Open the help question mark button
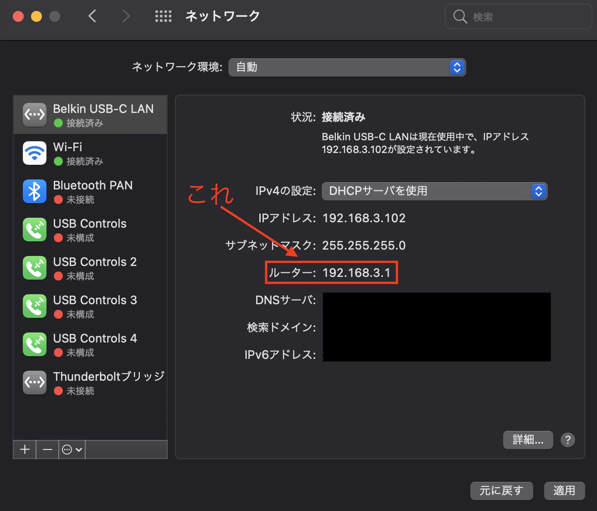Image resolution: width=597 pixels, height=511 pixels. (x=568, y=440)
